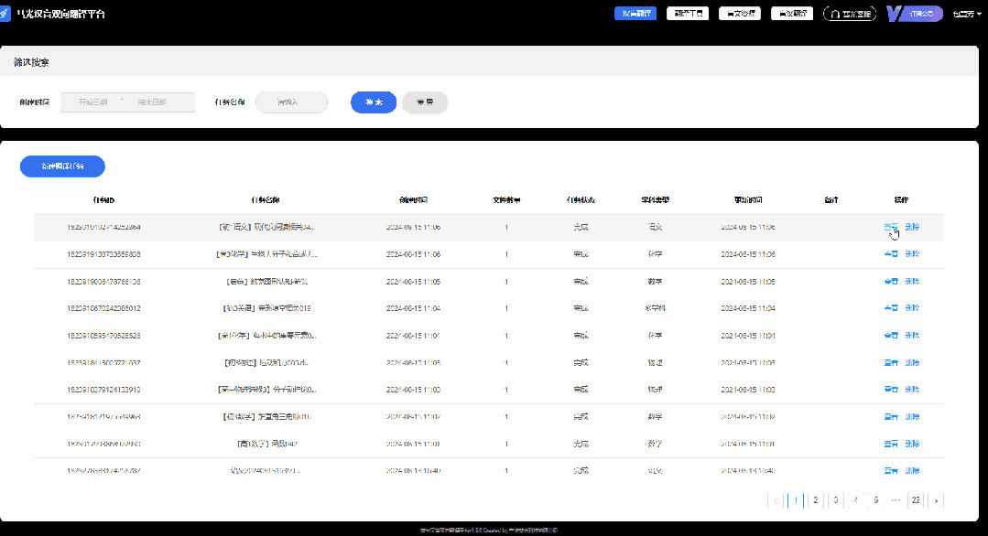Click the start date (开始日期) field
Image resolution: width=988 pixels, height=536 pixels.
92,102
